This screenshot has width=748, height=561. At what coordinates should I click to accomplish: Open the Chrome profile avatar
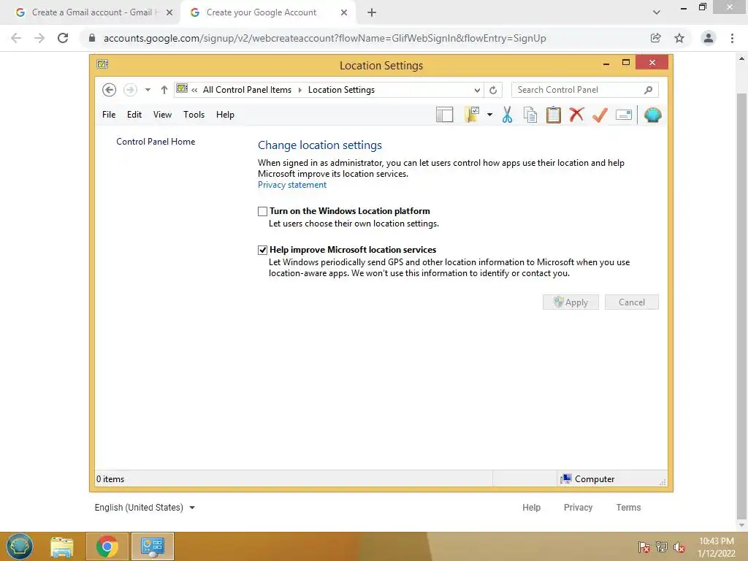coord(709,38)
